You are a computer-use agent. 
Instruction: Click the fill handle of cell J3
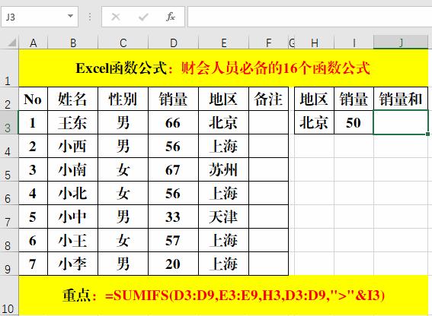tap(428, 134)
